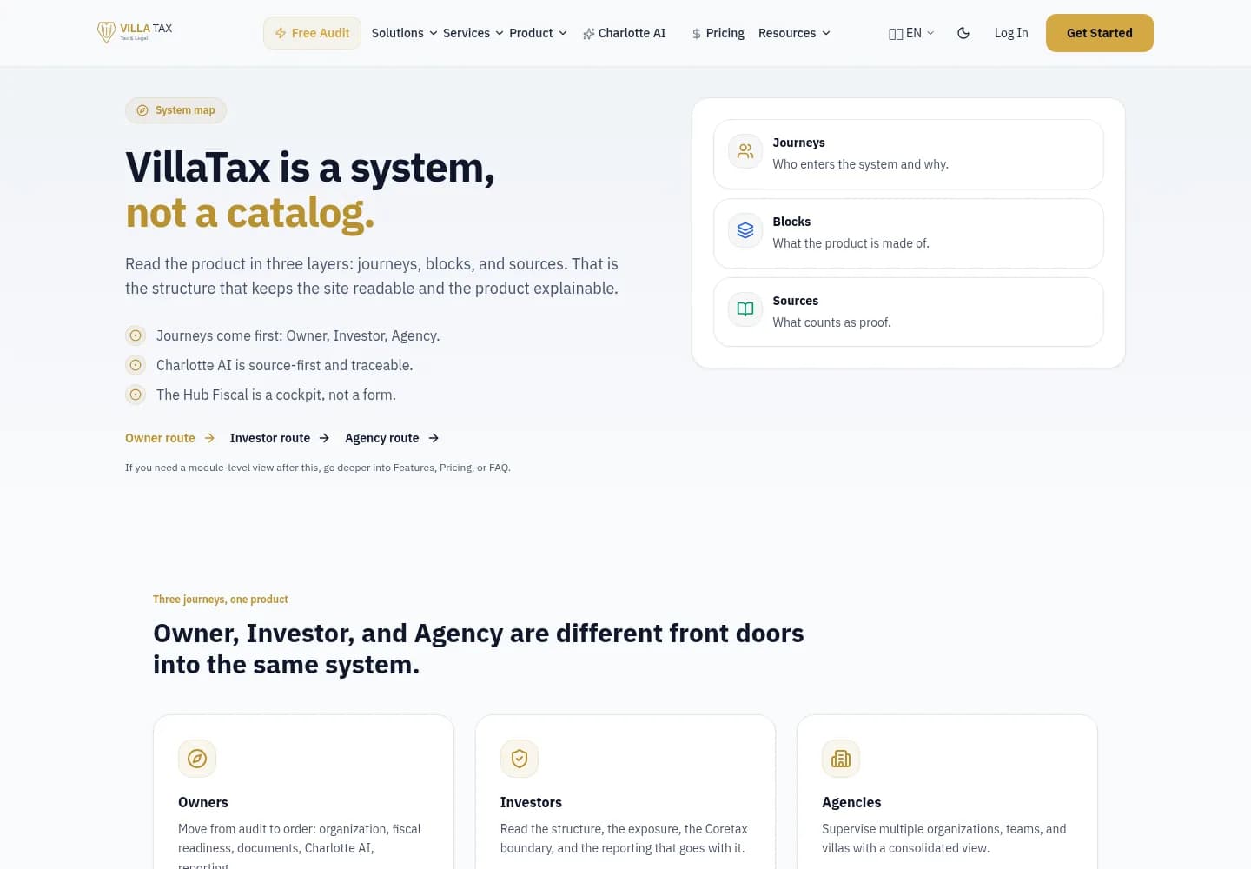
Task: Click the Agencies card title
Action: [x=851, y=802]
